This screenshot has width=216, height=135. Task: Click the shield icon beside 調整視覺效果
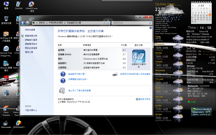pyautogui.click(x=23, y=36)
